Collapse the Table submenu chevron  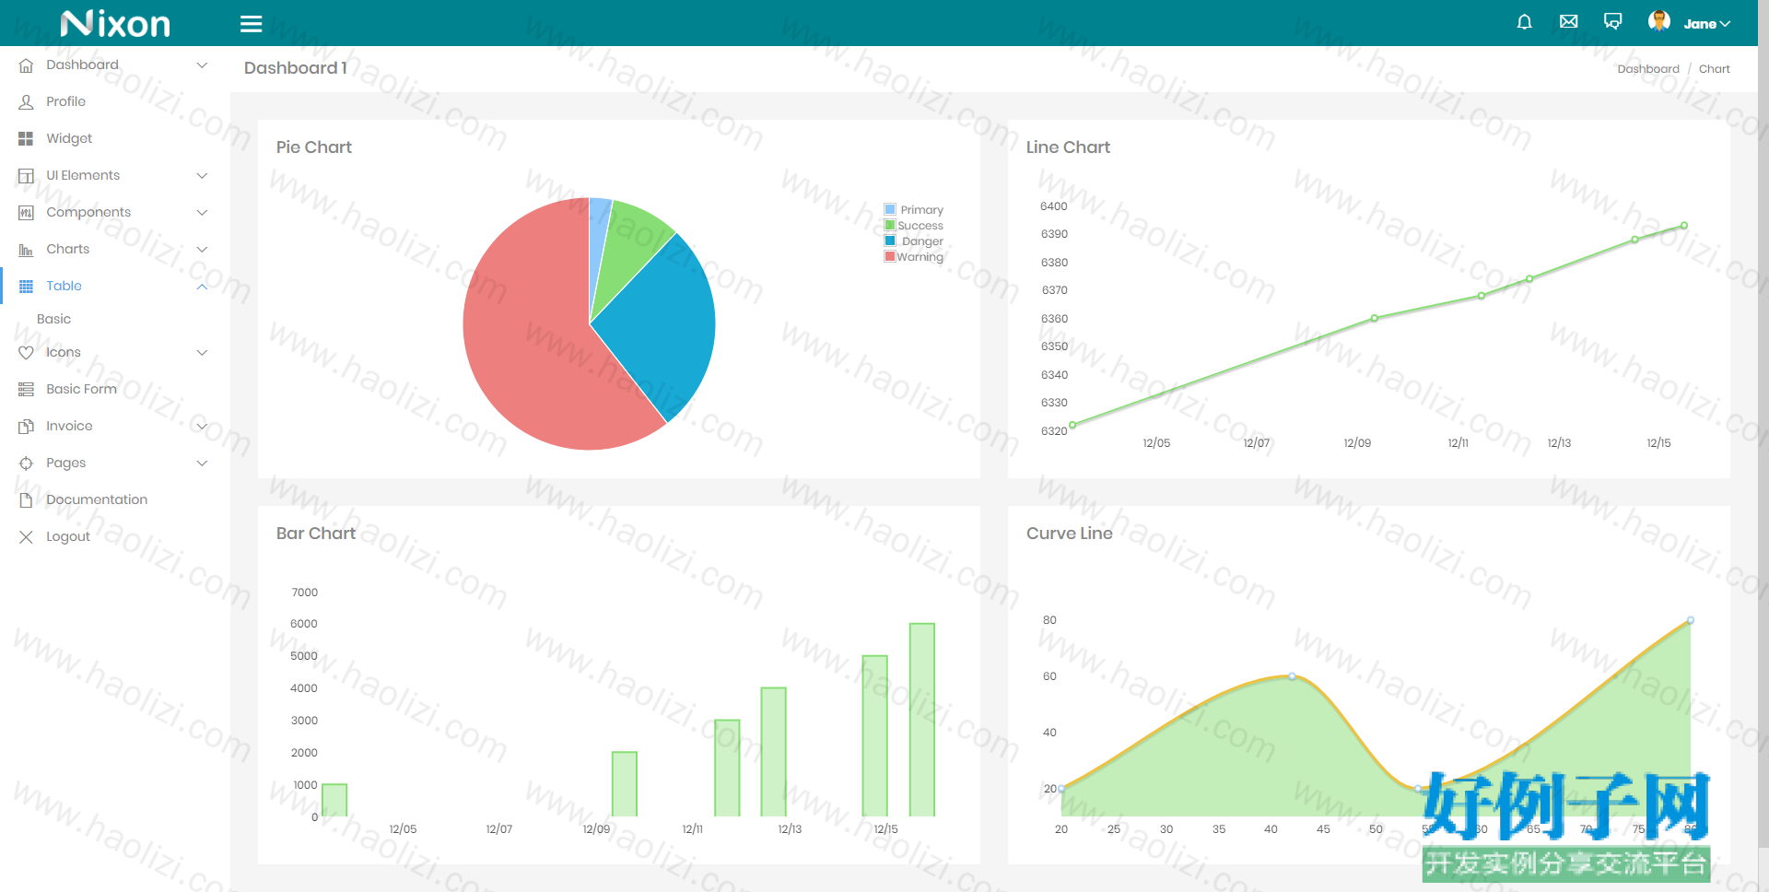[x=202, y=286]
